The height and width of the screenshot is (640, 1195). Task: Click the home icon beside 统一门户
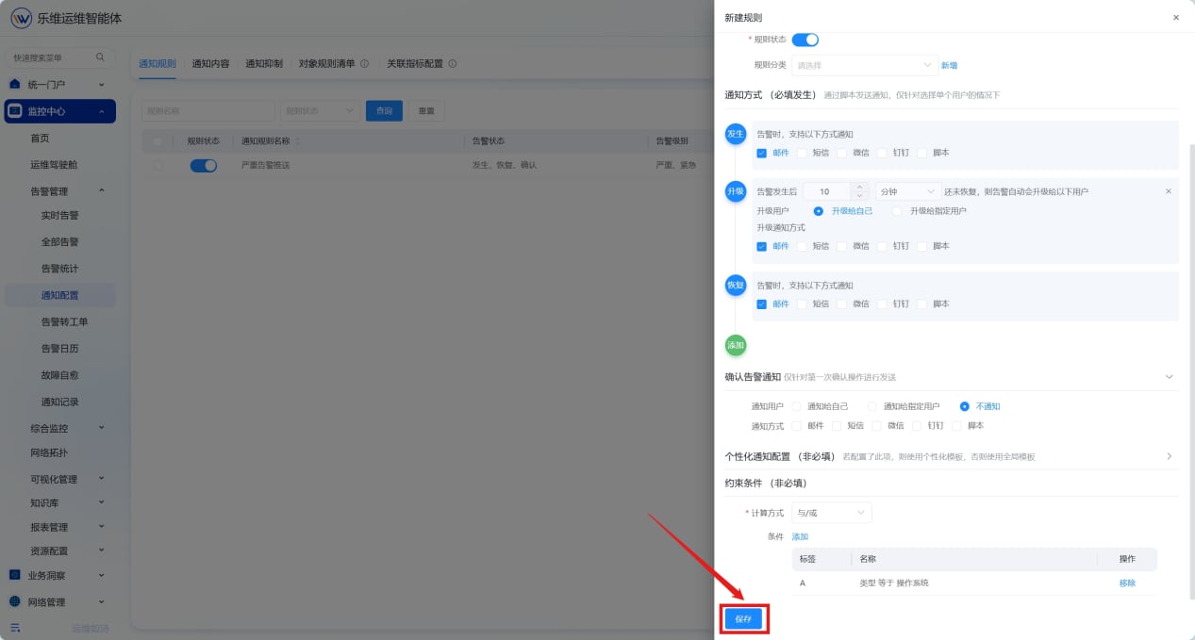click(14, 84)
